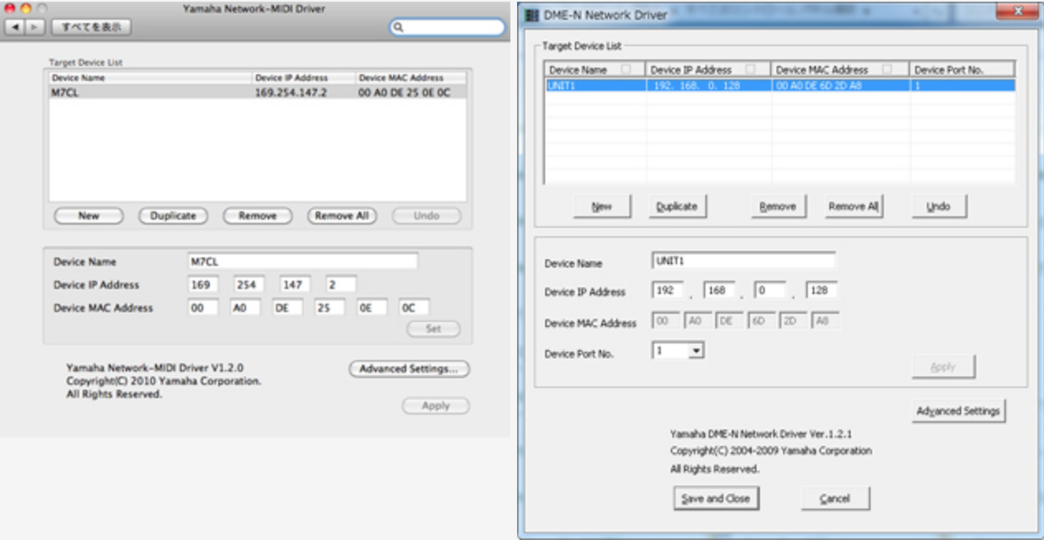Sort by Device Port No. column header
The width and height of the screenshot is (1044, 540).
(961, 70)
